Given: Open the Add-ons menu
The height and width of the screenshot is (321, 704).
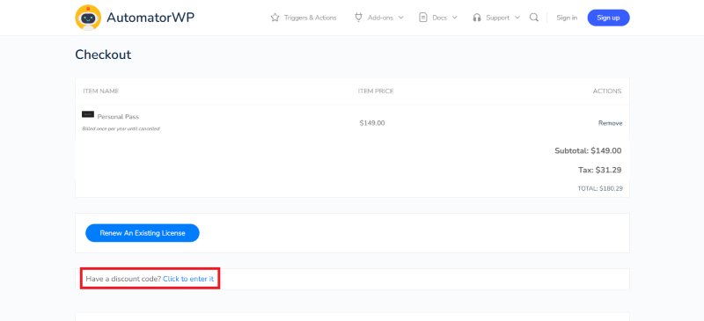Looking at the screenshot, I should tap(380, 18).
